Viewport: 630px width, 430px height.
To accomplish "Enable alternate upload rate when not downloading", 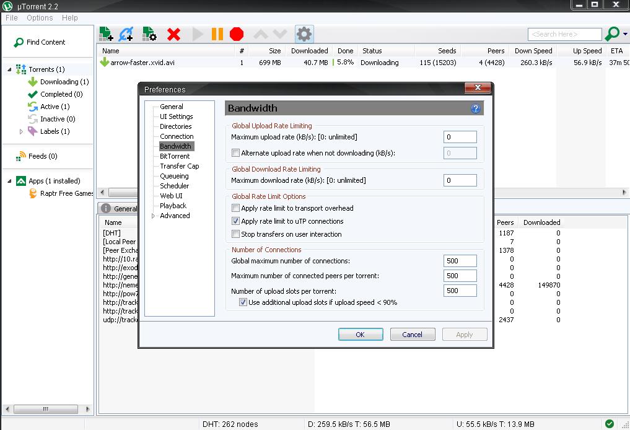I will [236, 152].
